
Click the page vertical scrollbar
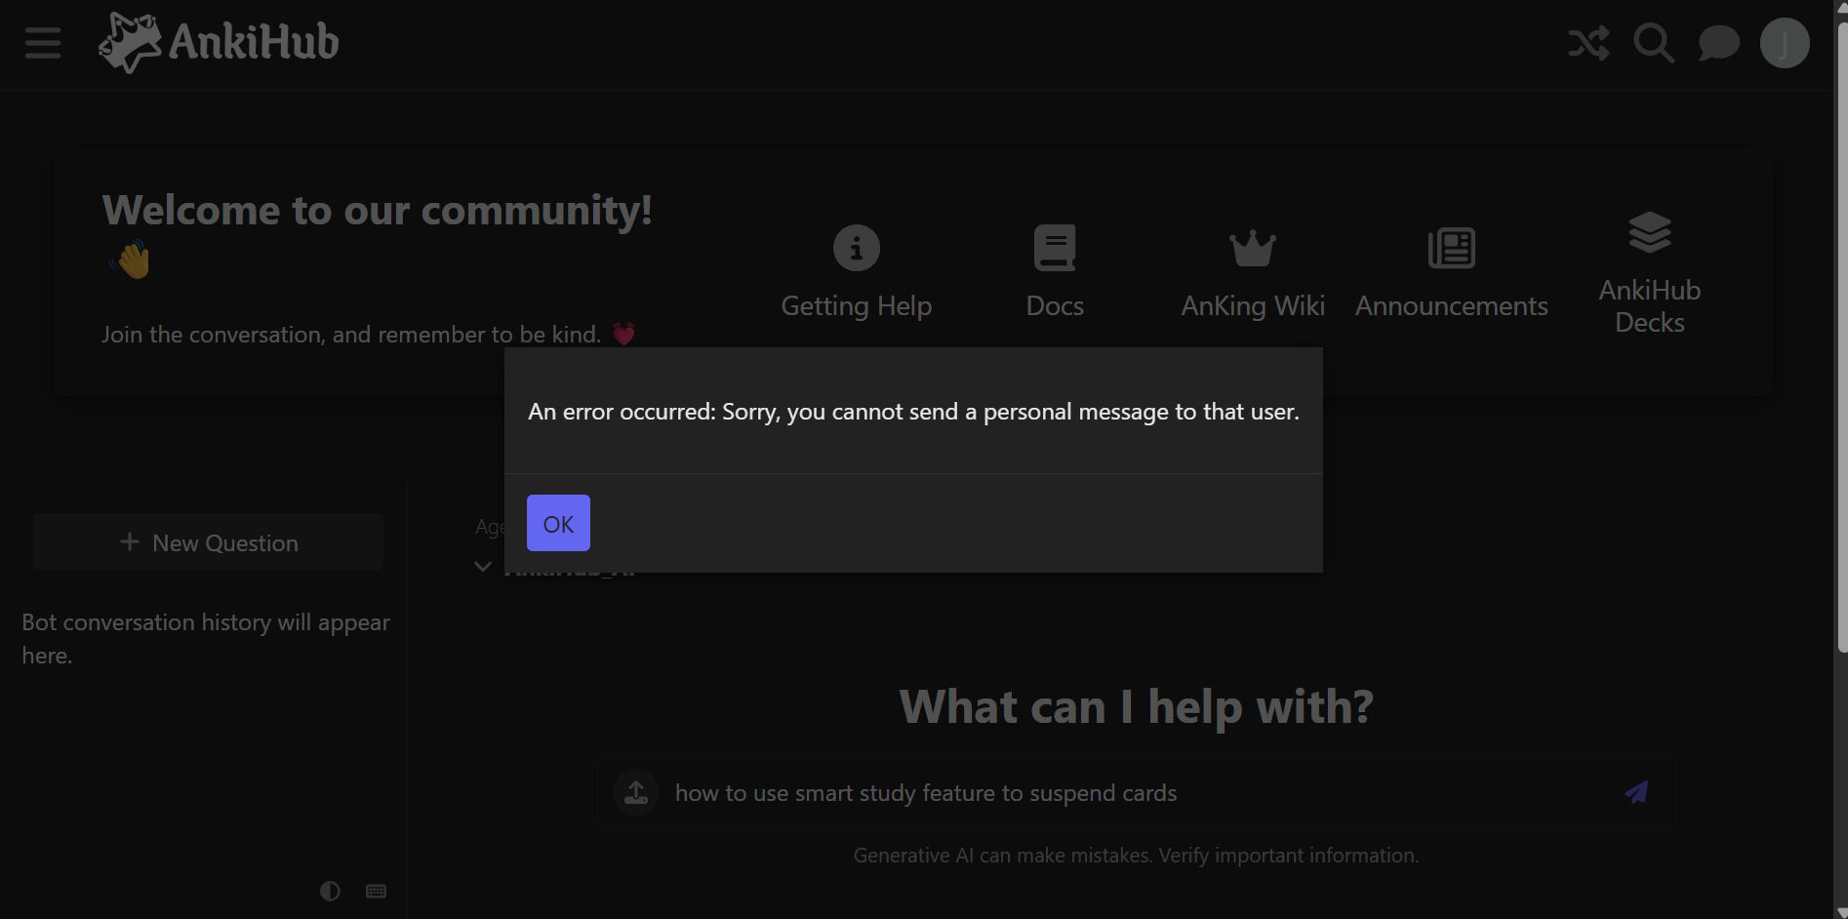pyautogui.click(x=1841, y=337)
